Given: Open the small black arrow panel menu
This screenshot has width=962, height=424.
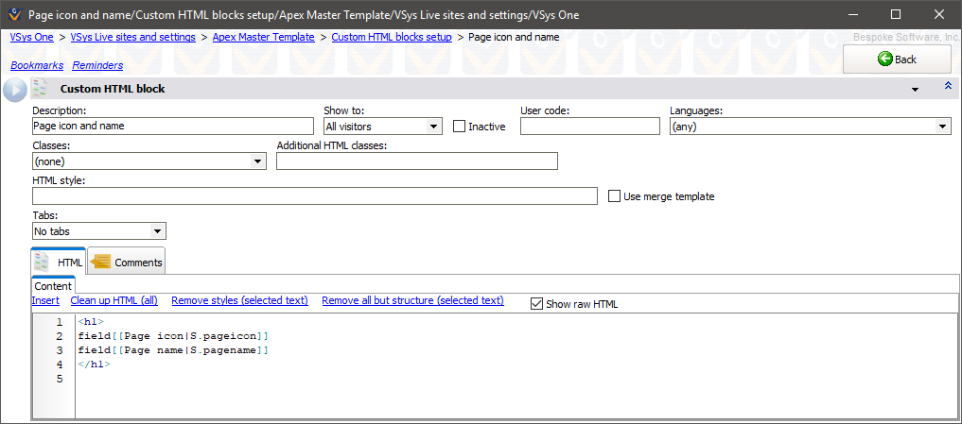Looking at the screenshot, I should [x=915, y=90].
